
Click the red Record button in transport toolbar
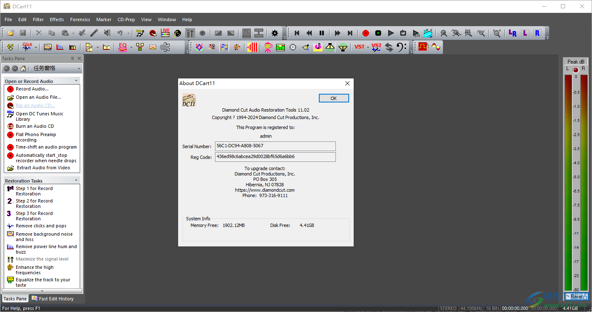(x=365, y=33)
